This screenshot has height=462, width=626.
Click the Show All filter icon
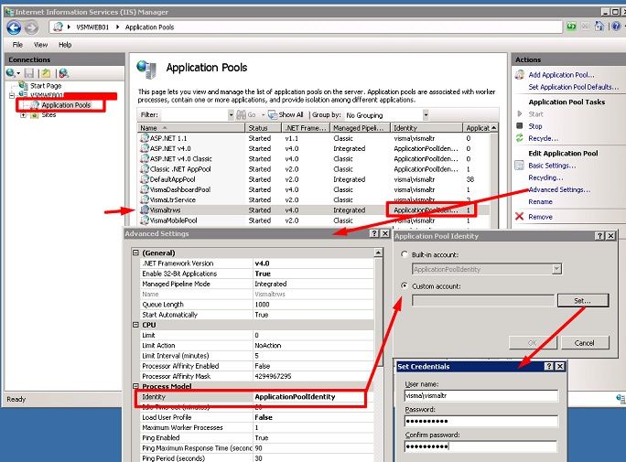(273, 115)
